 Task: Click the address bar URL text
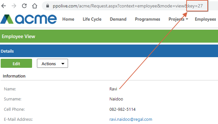click(128, 6)
